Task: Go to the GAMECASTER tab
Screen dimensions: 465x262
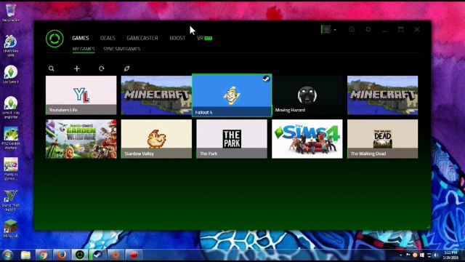Action: [x=142, y=38]
